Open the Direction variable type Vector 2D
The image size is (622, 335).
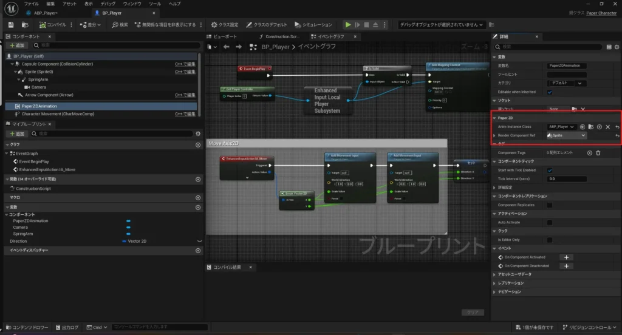pos(134,241)
